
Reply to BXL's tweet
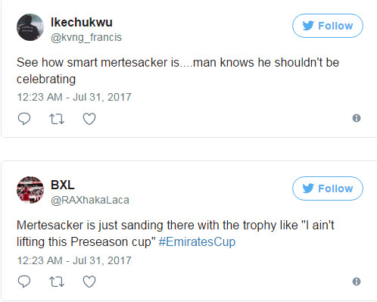coord(24,282)
